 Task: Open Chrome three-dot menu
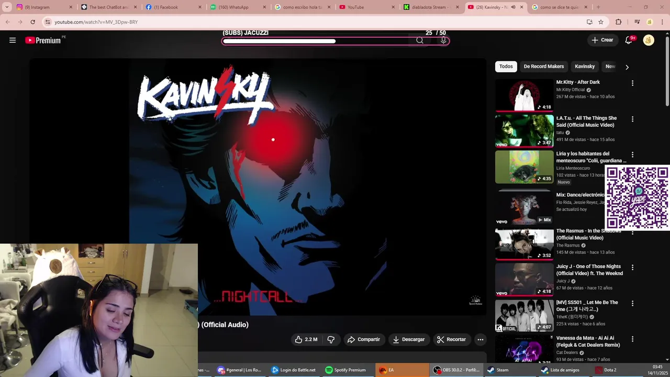point(662,22)
